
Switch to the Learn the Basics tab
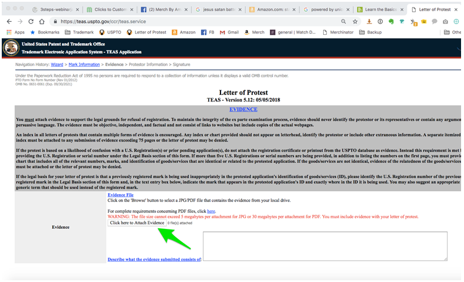[380, 9]
